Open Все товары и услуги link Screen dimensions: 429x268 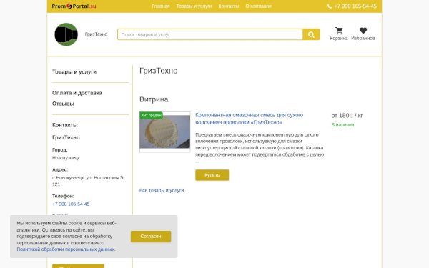(x=162, y=190)
